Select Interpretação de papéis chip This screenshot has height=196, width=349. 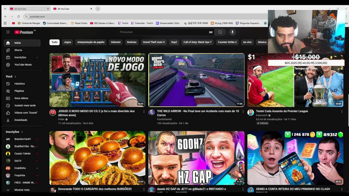point(91,42)
